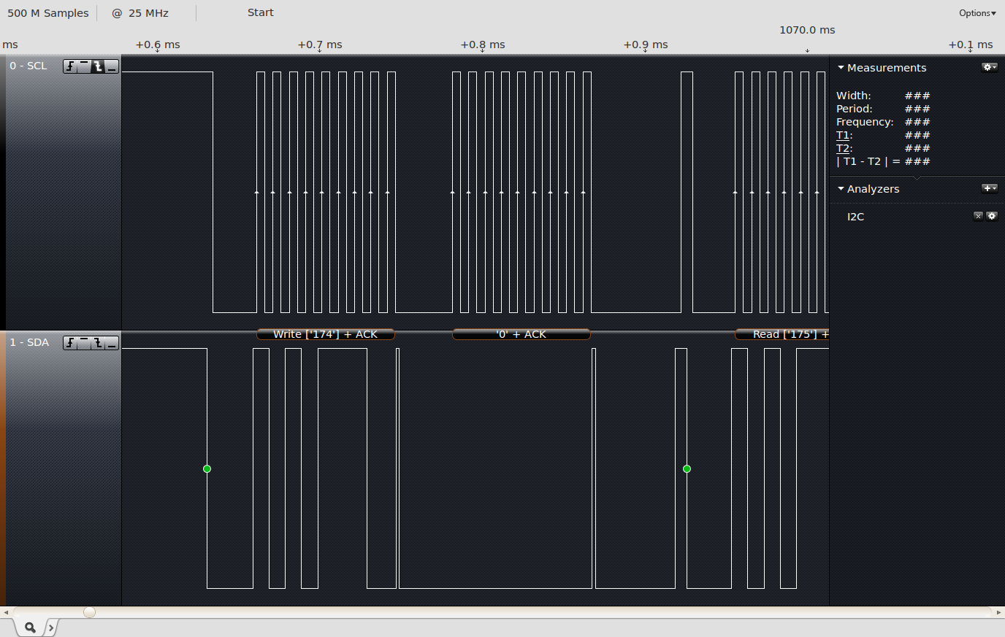Open the add analyzer plus dropdown
Screen dimensions: 1005x637
989,188
